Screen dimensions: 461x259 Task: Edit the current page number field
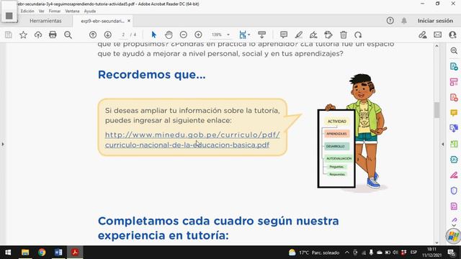point(123,35)
